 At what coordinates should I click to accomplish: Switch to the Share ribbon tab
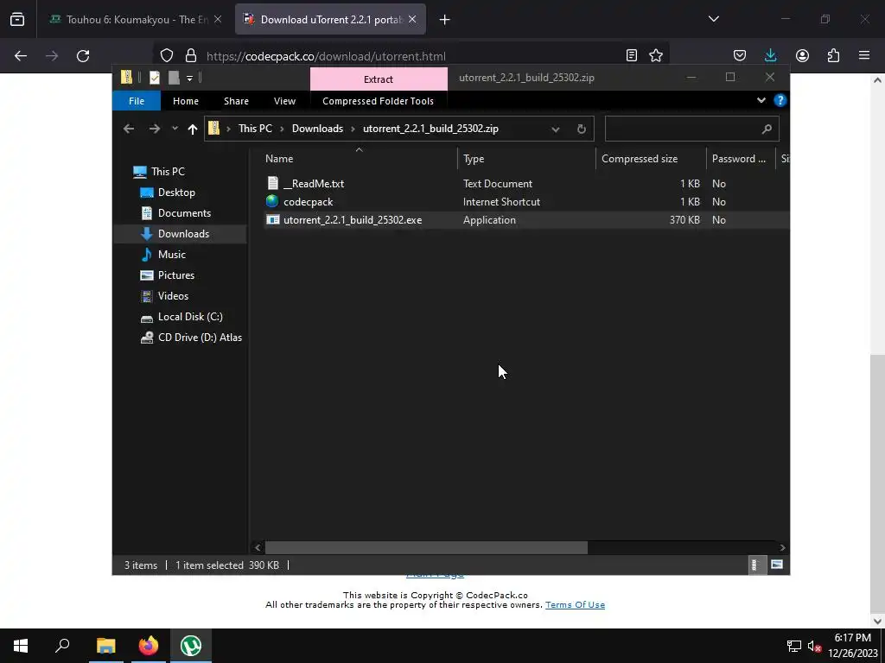236,101
